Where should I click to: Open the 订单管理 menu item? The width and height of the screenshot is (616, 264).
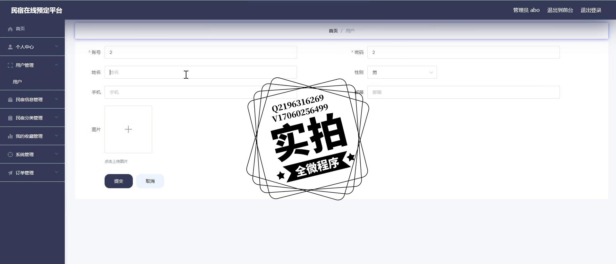pyautogui.click(x=32, y=173)
